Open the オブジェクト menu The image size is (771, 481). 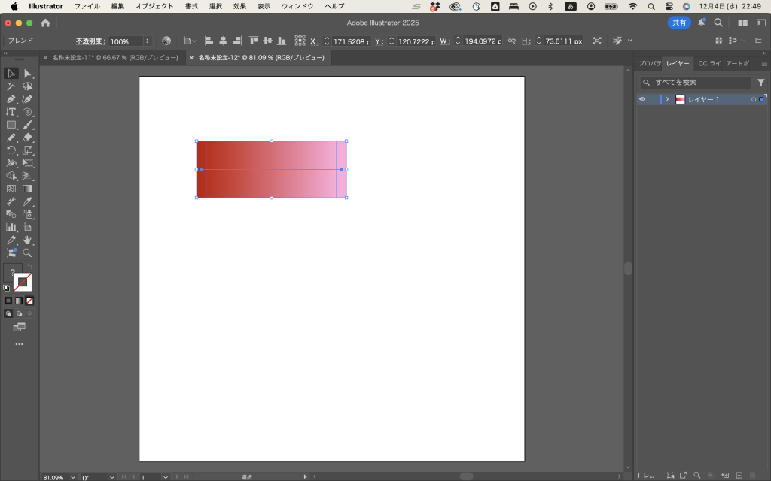[154, 6]
